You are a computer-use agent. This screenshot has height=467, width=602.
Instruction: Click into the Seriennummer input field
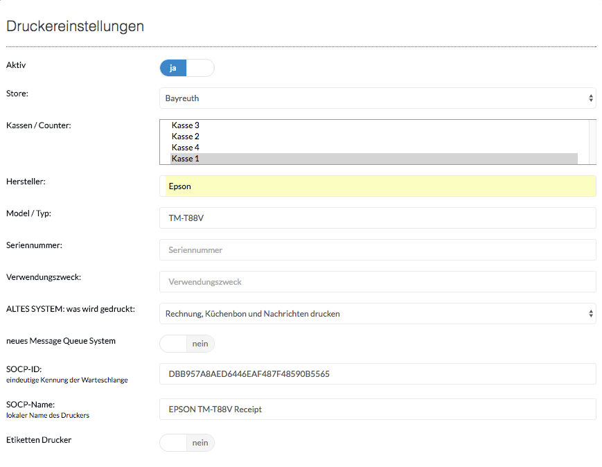[x=378, y=250]
